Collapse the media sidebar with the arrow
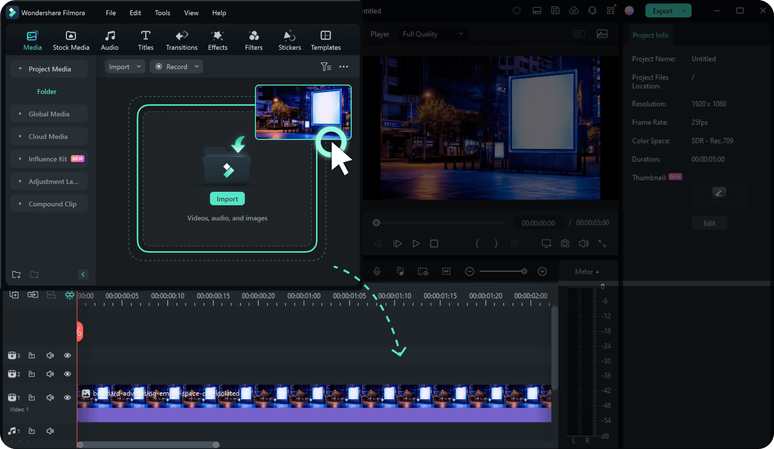 coord(83,274)
